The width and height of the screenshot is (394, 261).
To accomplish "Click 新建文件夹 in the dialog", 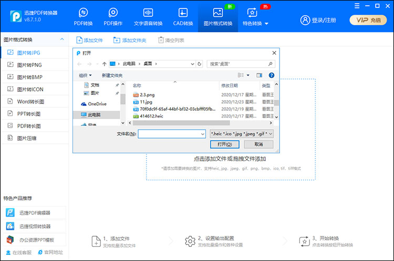I will pyautogui.click(x=112, y=76).
